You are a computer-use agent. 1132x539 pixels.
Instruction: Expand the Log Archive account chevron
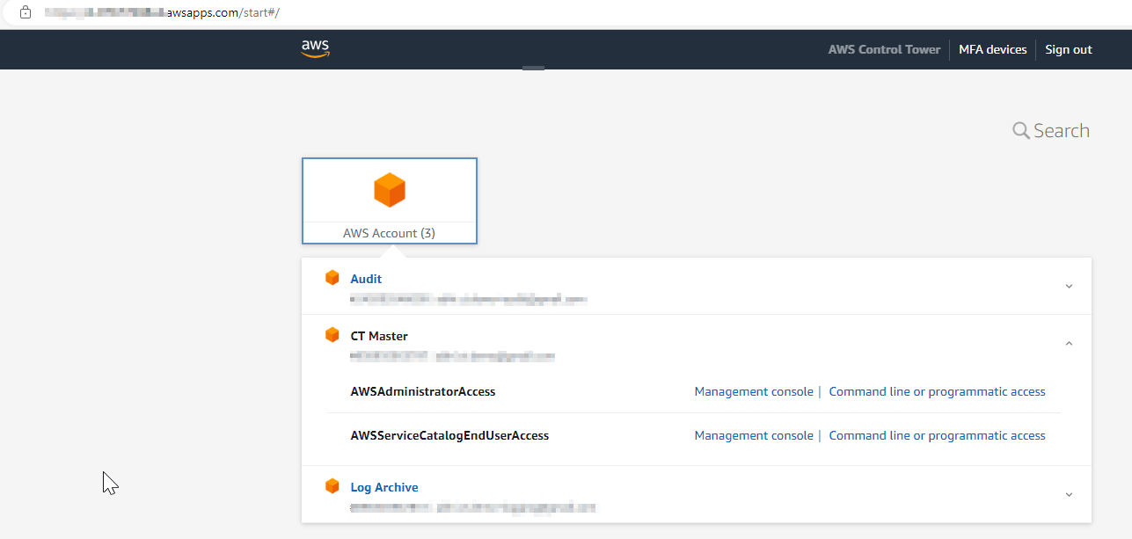(x=1069, y=495)
